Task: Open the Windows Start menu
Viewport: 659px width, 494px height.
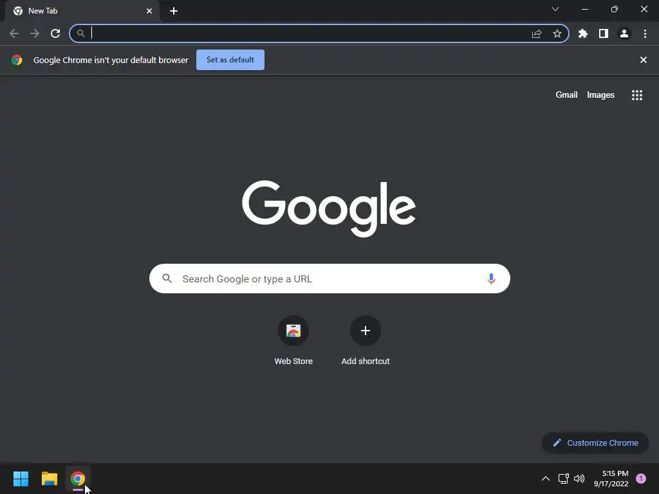Action: 21,479
